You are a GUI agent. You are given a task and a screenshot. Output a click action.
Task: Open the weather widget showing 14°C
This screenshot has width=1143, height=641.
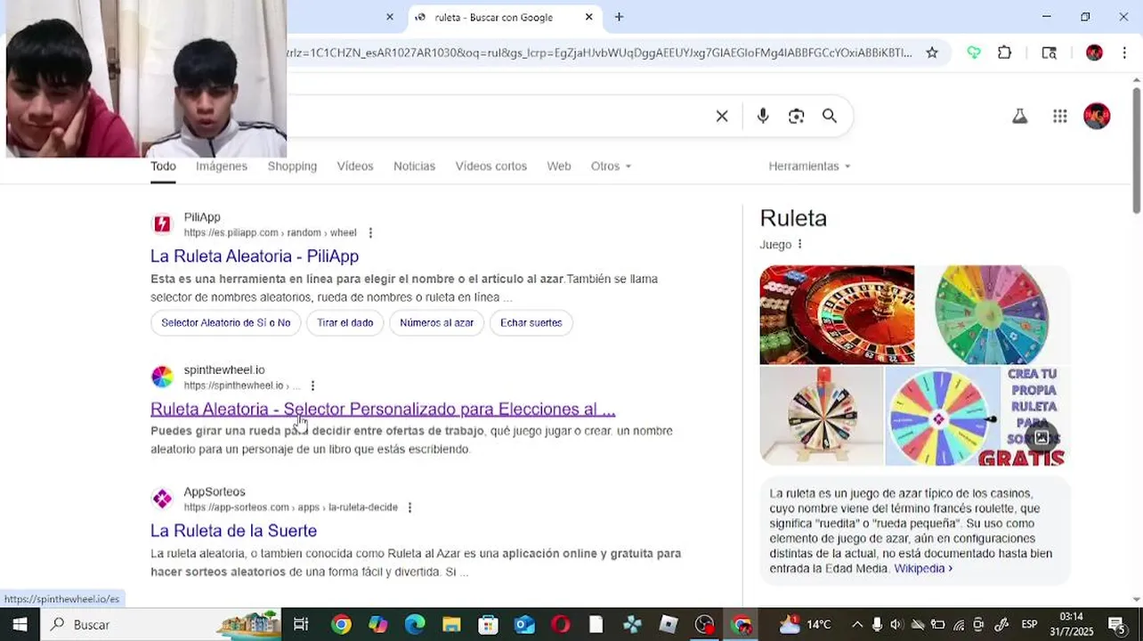click(806, 624)
